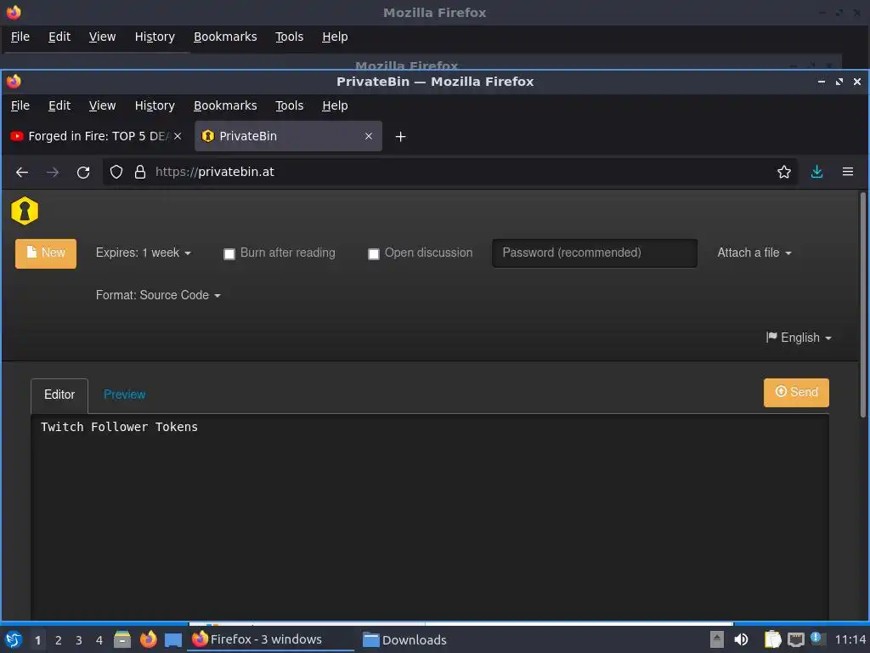Go back using the browser back arrow
The width and height of the screenshot is (870, 653).
click(x=22, y=172)
